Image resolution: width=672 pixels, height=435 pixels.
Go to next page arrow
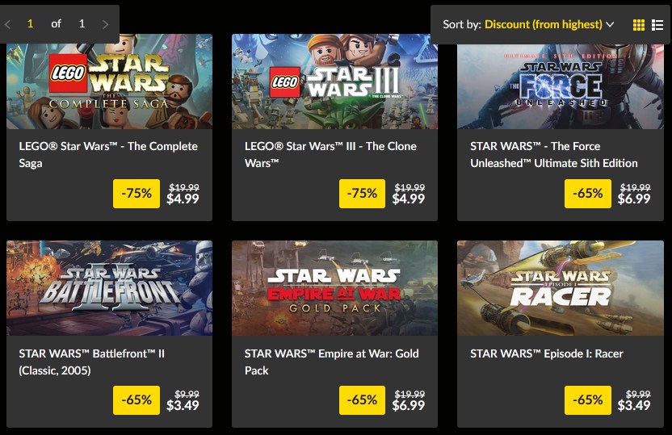(x=106, y=24)
